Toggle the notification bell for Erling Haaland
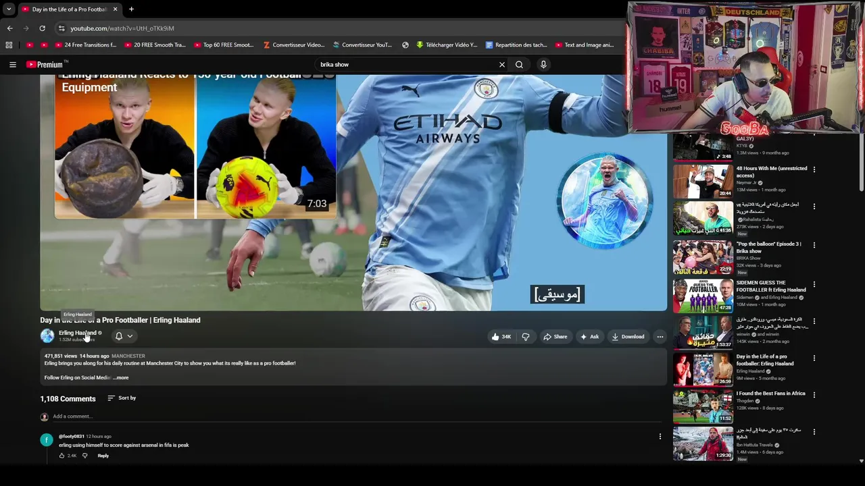865x486 pixels. click(x=119, y=336)
